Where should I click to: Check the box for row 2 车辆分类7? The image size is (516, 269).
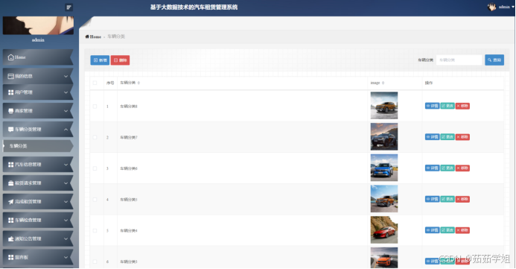(x=95, y=137)
